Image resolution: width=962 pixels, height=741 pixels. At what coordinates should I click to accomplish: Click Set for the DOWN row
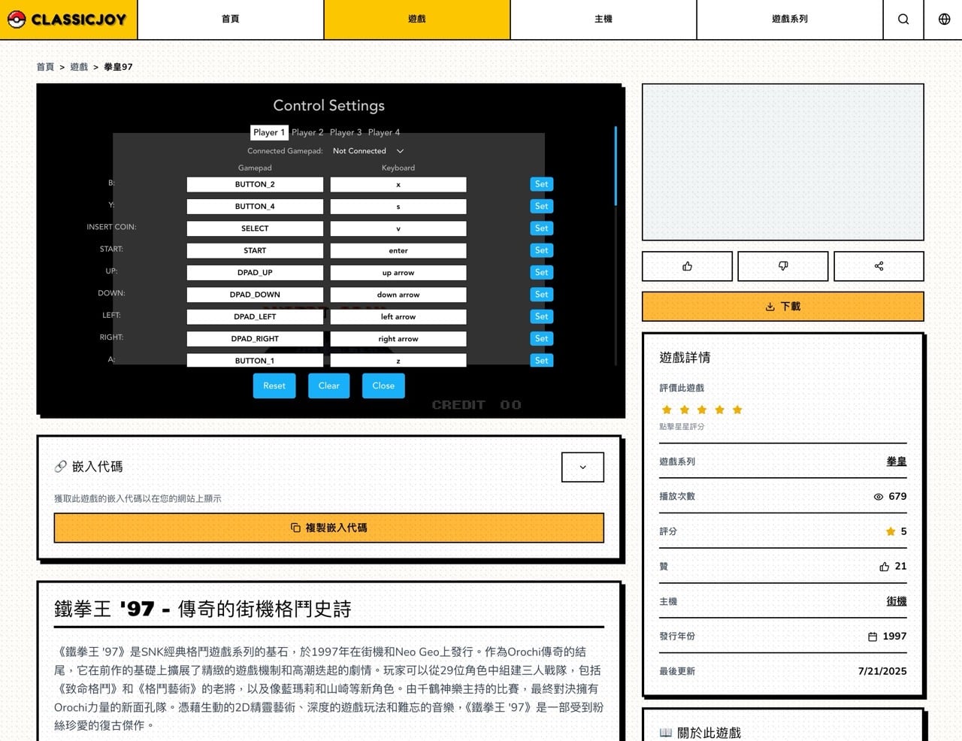(x=541, y=295)
